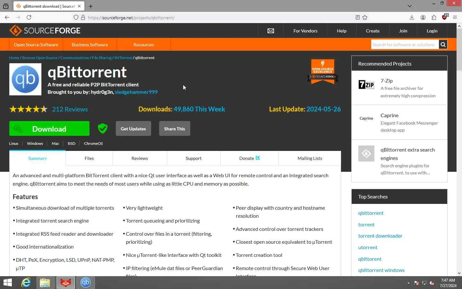Open the Mailing Lists tab
The height and width of the screenshot is (289, 462).
[310, 158]
